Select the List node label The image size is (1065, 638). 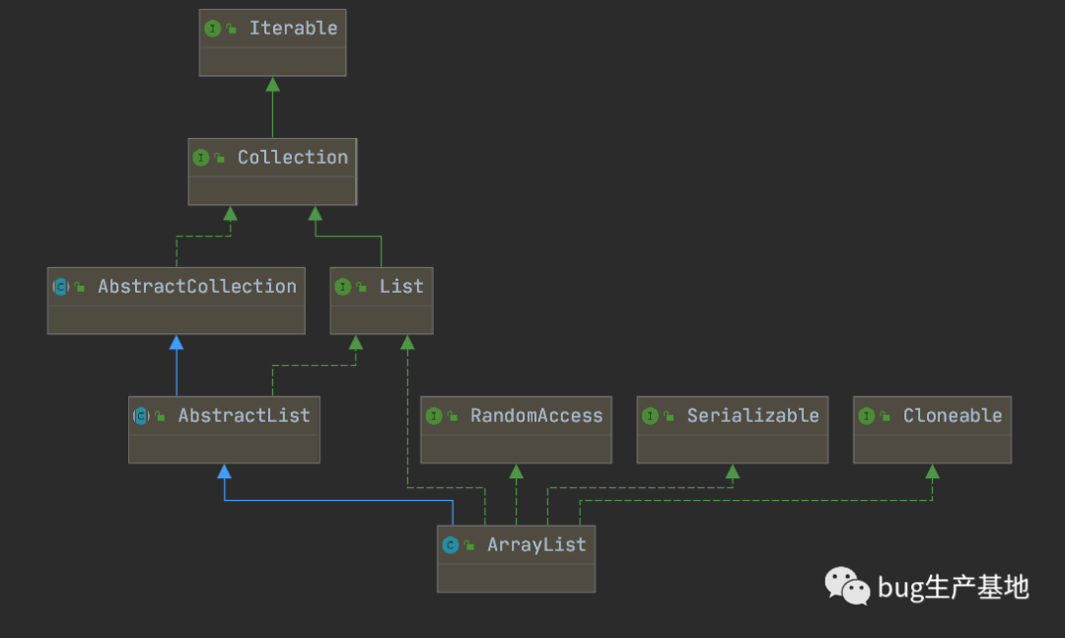tap(401, 287)
